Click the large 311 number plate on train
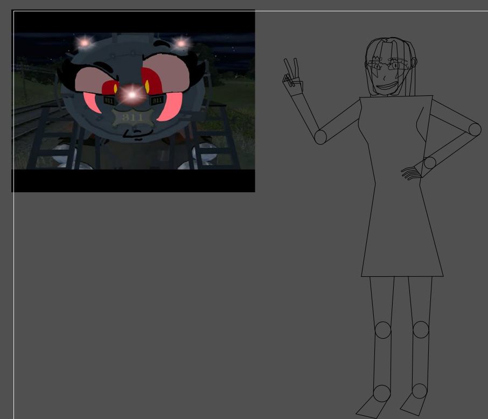This screenshot has width=488, height=419. click(x=133, y=117)
